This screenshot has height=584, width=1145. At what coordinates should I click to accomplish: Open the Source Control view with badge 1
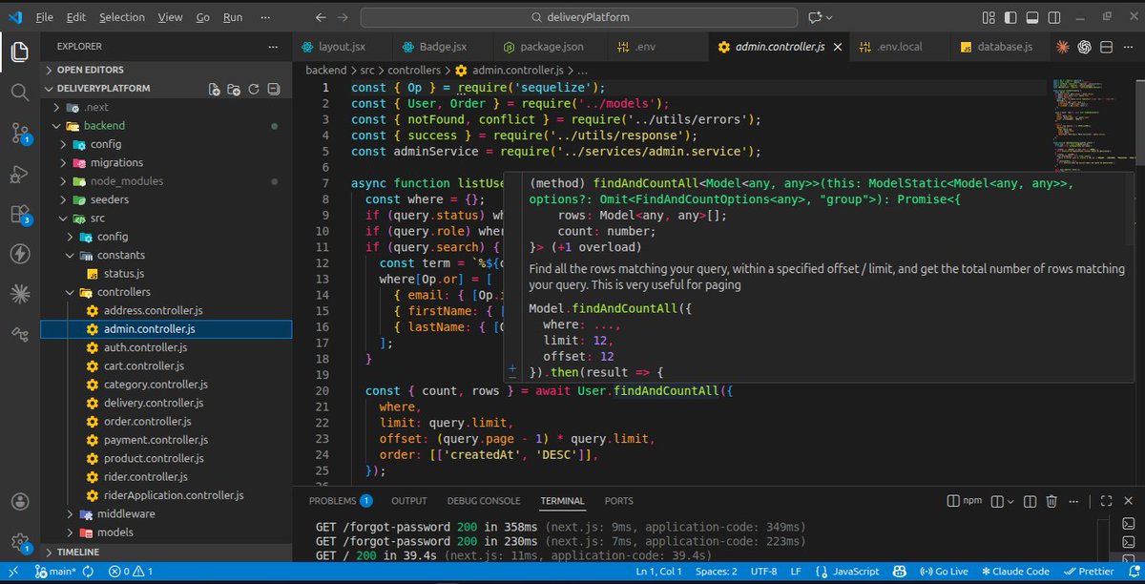[19, 134]
